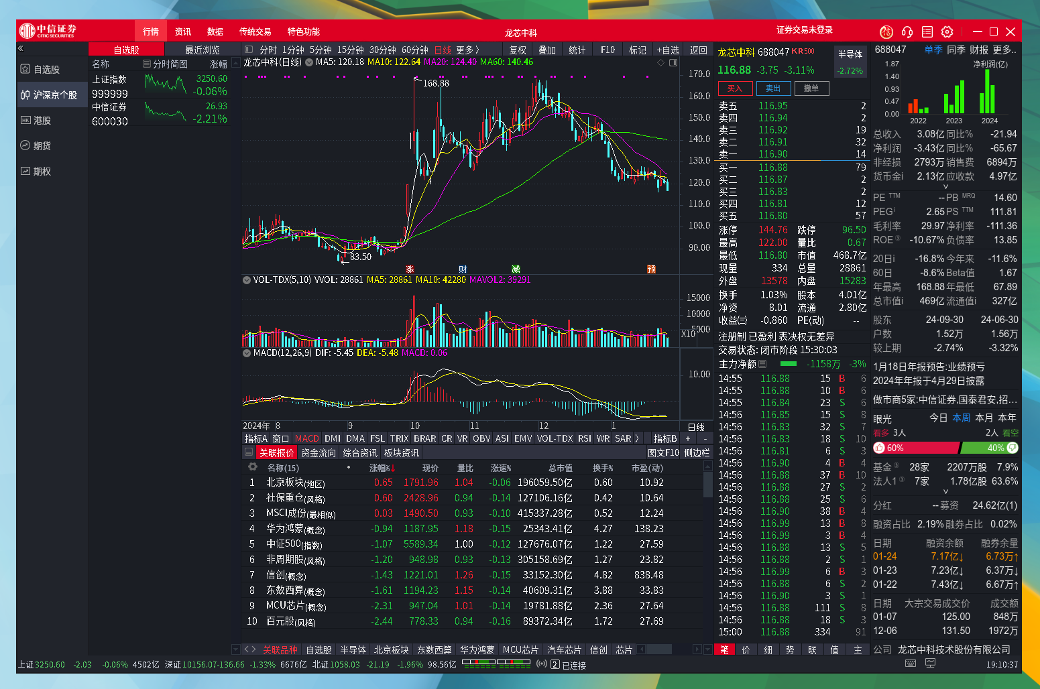Click the red-green bull-bear sentiment bar
This screenshot has width=1040, height=689.
point(944,448)
